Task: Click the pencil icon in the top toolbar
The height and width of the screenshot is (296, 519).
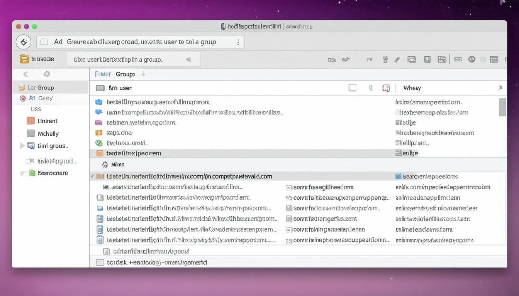Action: click(397, 59)
